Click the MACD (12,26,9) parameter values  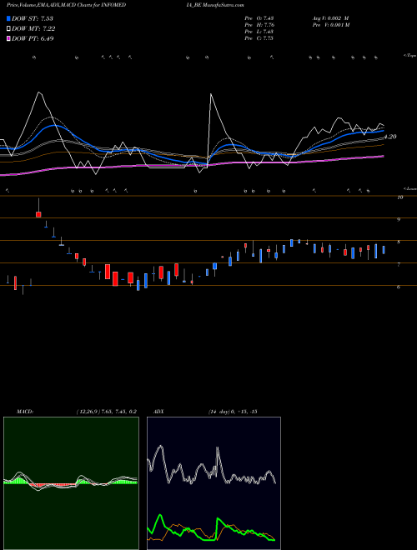(107, 412)
